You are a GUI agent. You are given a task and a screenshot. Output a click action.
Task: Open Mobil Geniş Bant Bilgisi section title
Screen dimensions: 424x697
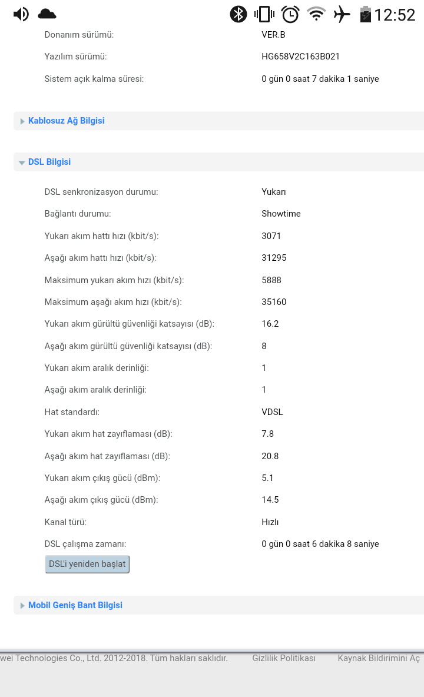click(75, 605)
